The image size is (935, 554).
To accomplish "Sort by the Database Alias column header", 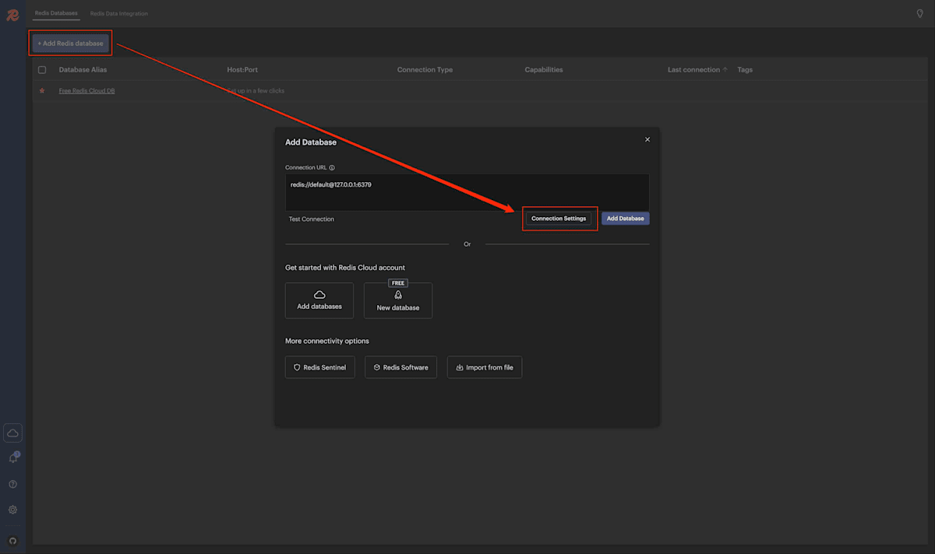I will point(83,70).
